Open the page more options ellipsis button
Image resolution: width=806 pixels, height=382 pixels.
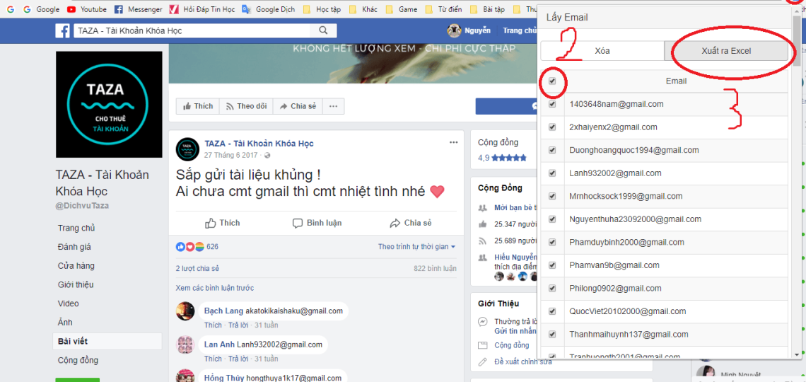pos(333,106)
